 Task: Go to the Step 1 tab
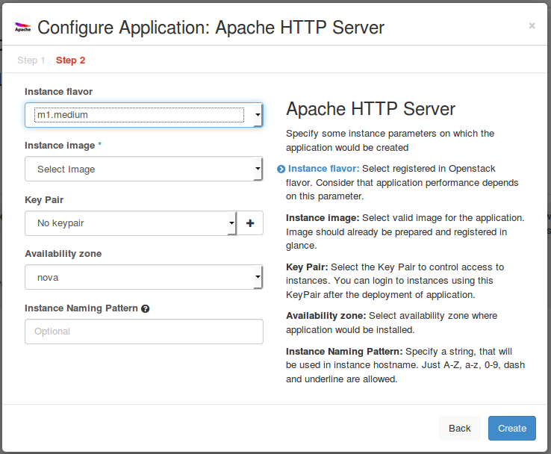click(x=31, y=60)
